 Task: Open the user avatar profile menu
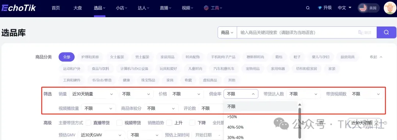390,8
